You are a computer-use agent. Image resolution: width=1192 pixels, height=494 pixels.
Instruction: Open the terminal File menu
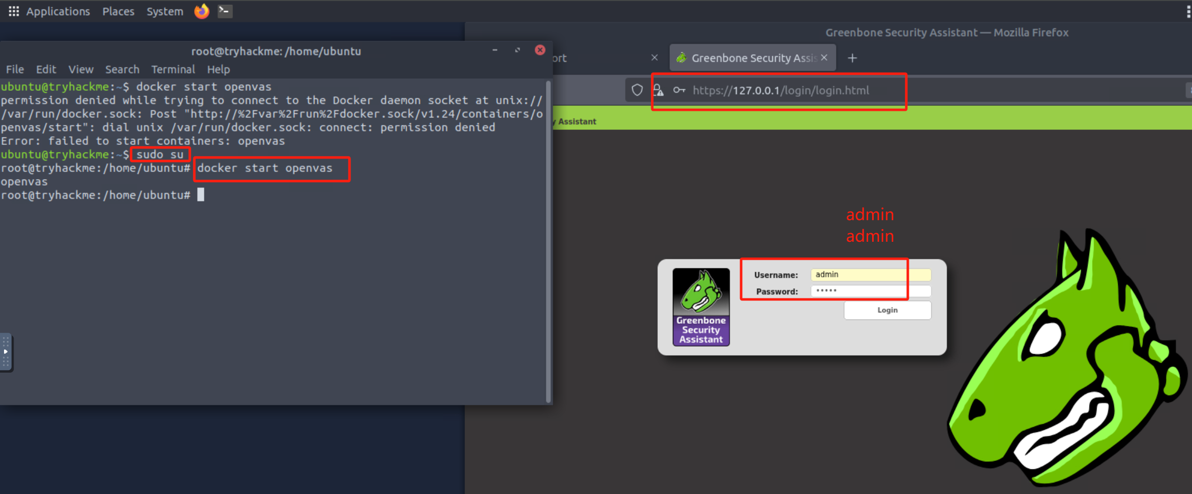15,69
